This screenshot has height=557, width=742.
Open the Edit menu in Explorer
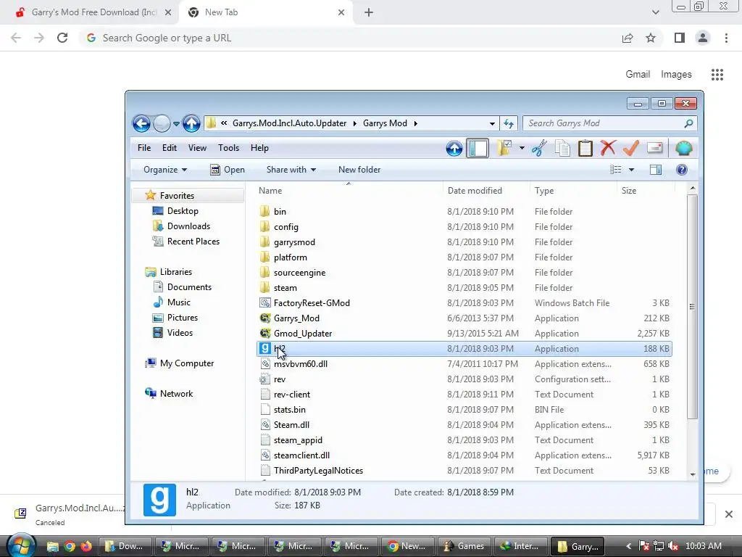coord(170,148)
